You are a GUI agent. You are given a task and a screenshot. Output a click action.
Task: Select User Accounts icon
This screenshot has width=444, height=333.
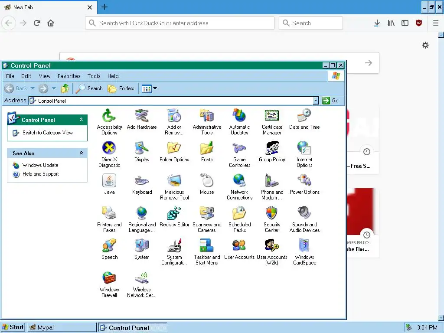(239, 245)
